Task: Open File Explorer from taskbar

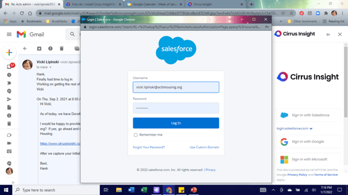Action: (119, 190)
